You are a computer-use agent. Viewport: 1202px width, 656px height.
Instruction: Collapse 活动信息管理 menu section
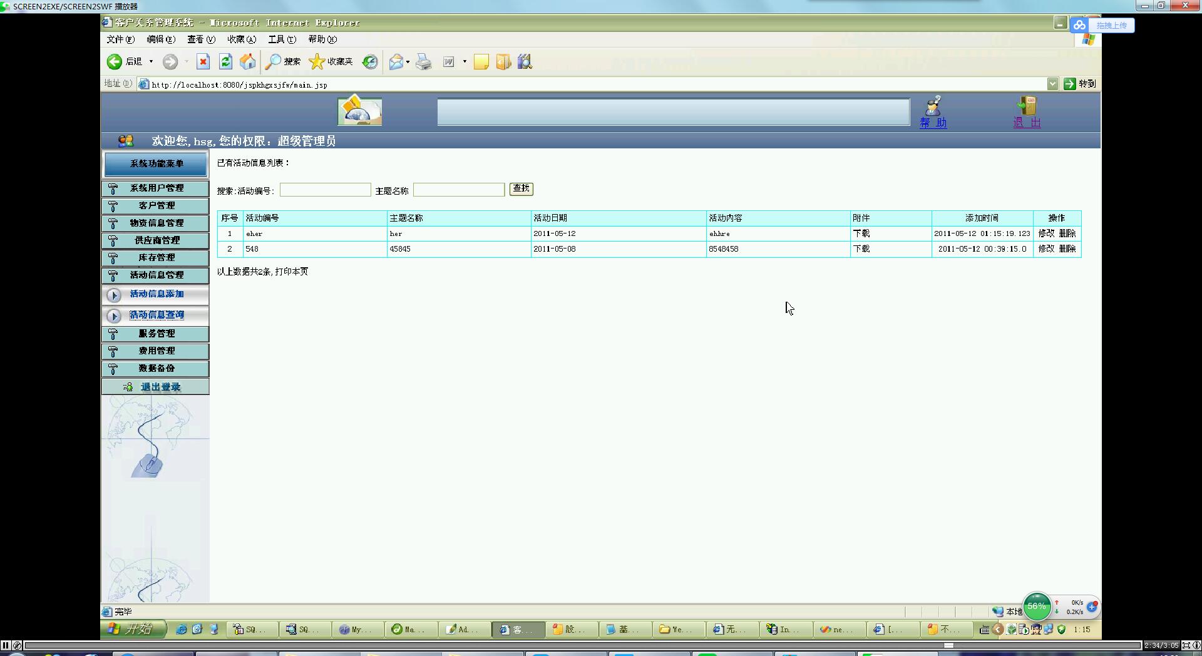pyautogui.click(x=155, y=275)
